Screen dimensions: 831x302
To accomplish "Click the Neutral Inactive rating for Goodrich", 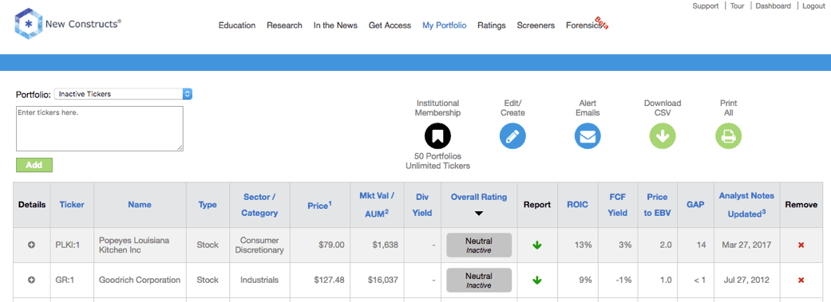I will point(479,280).
